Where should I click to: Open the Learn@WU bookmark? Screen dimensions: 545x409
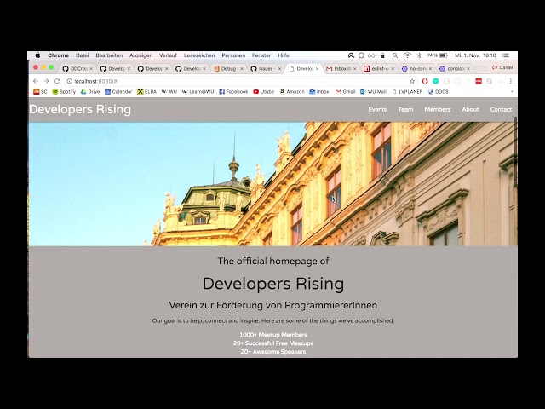click(198, 91)
